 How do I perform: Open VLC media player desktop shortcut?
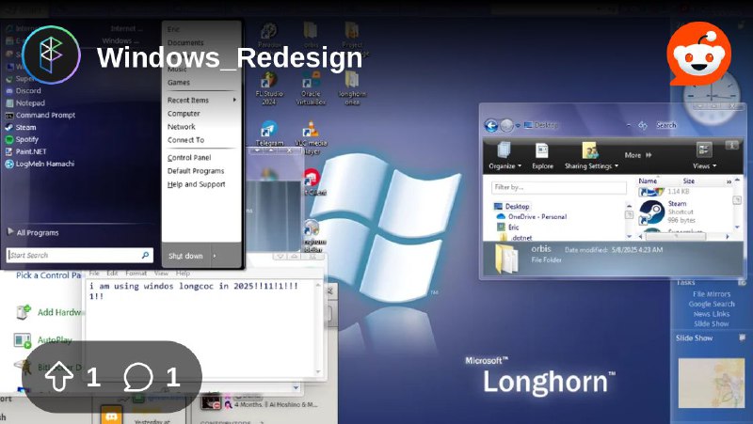(x=312, y=137)
